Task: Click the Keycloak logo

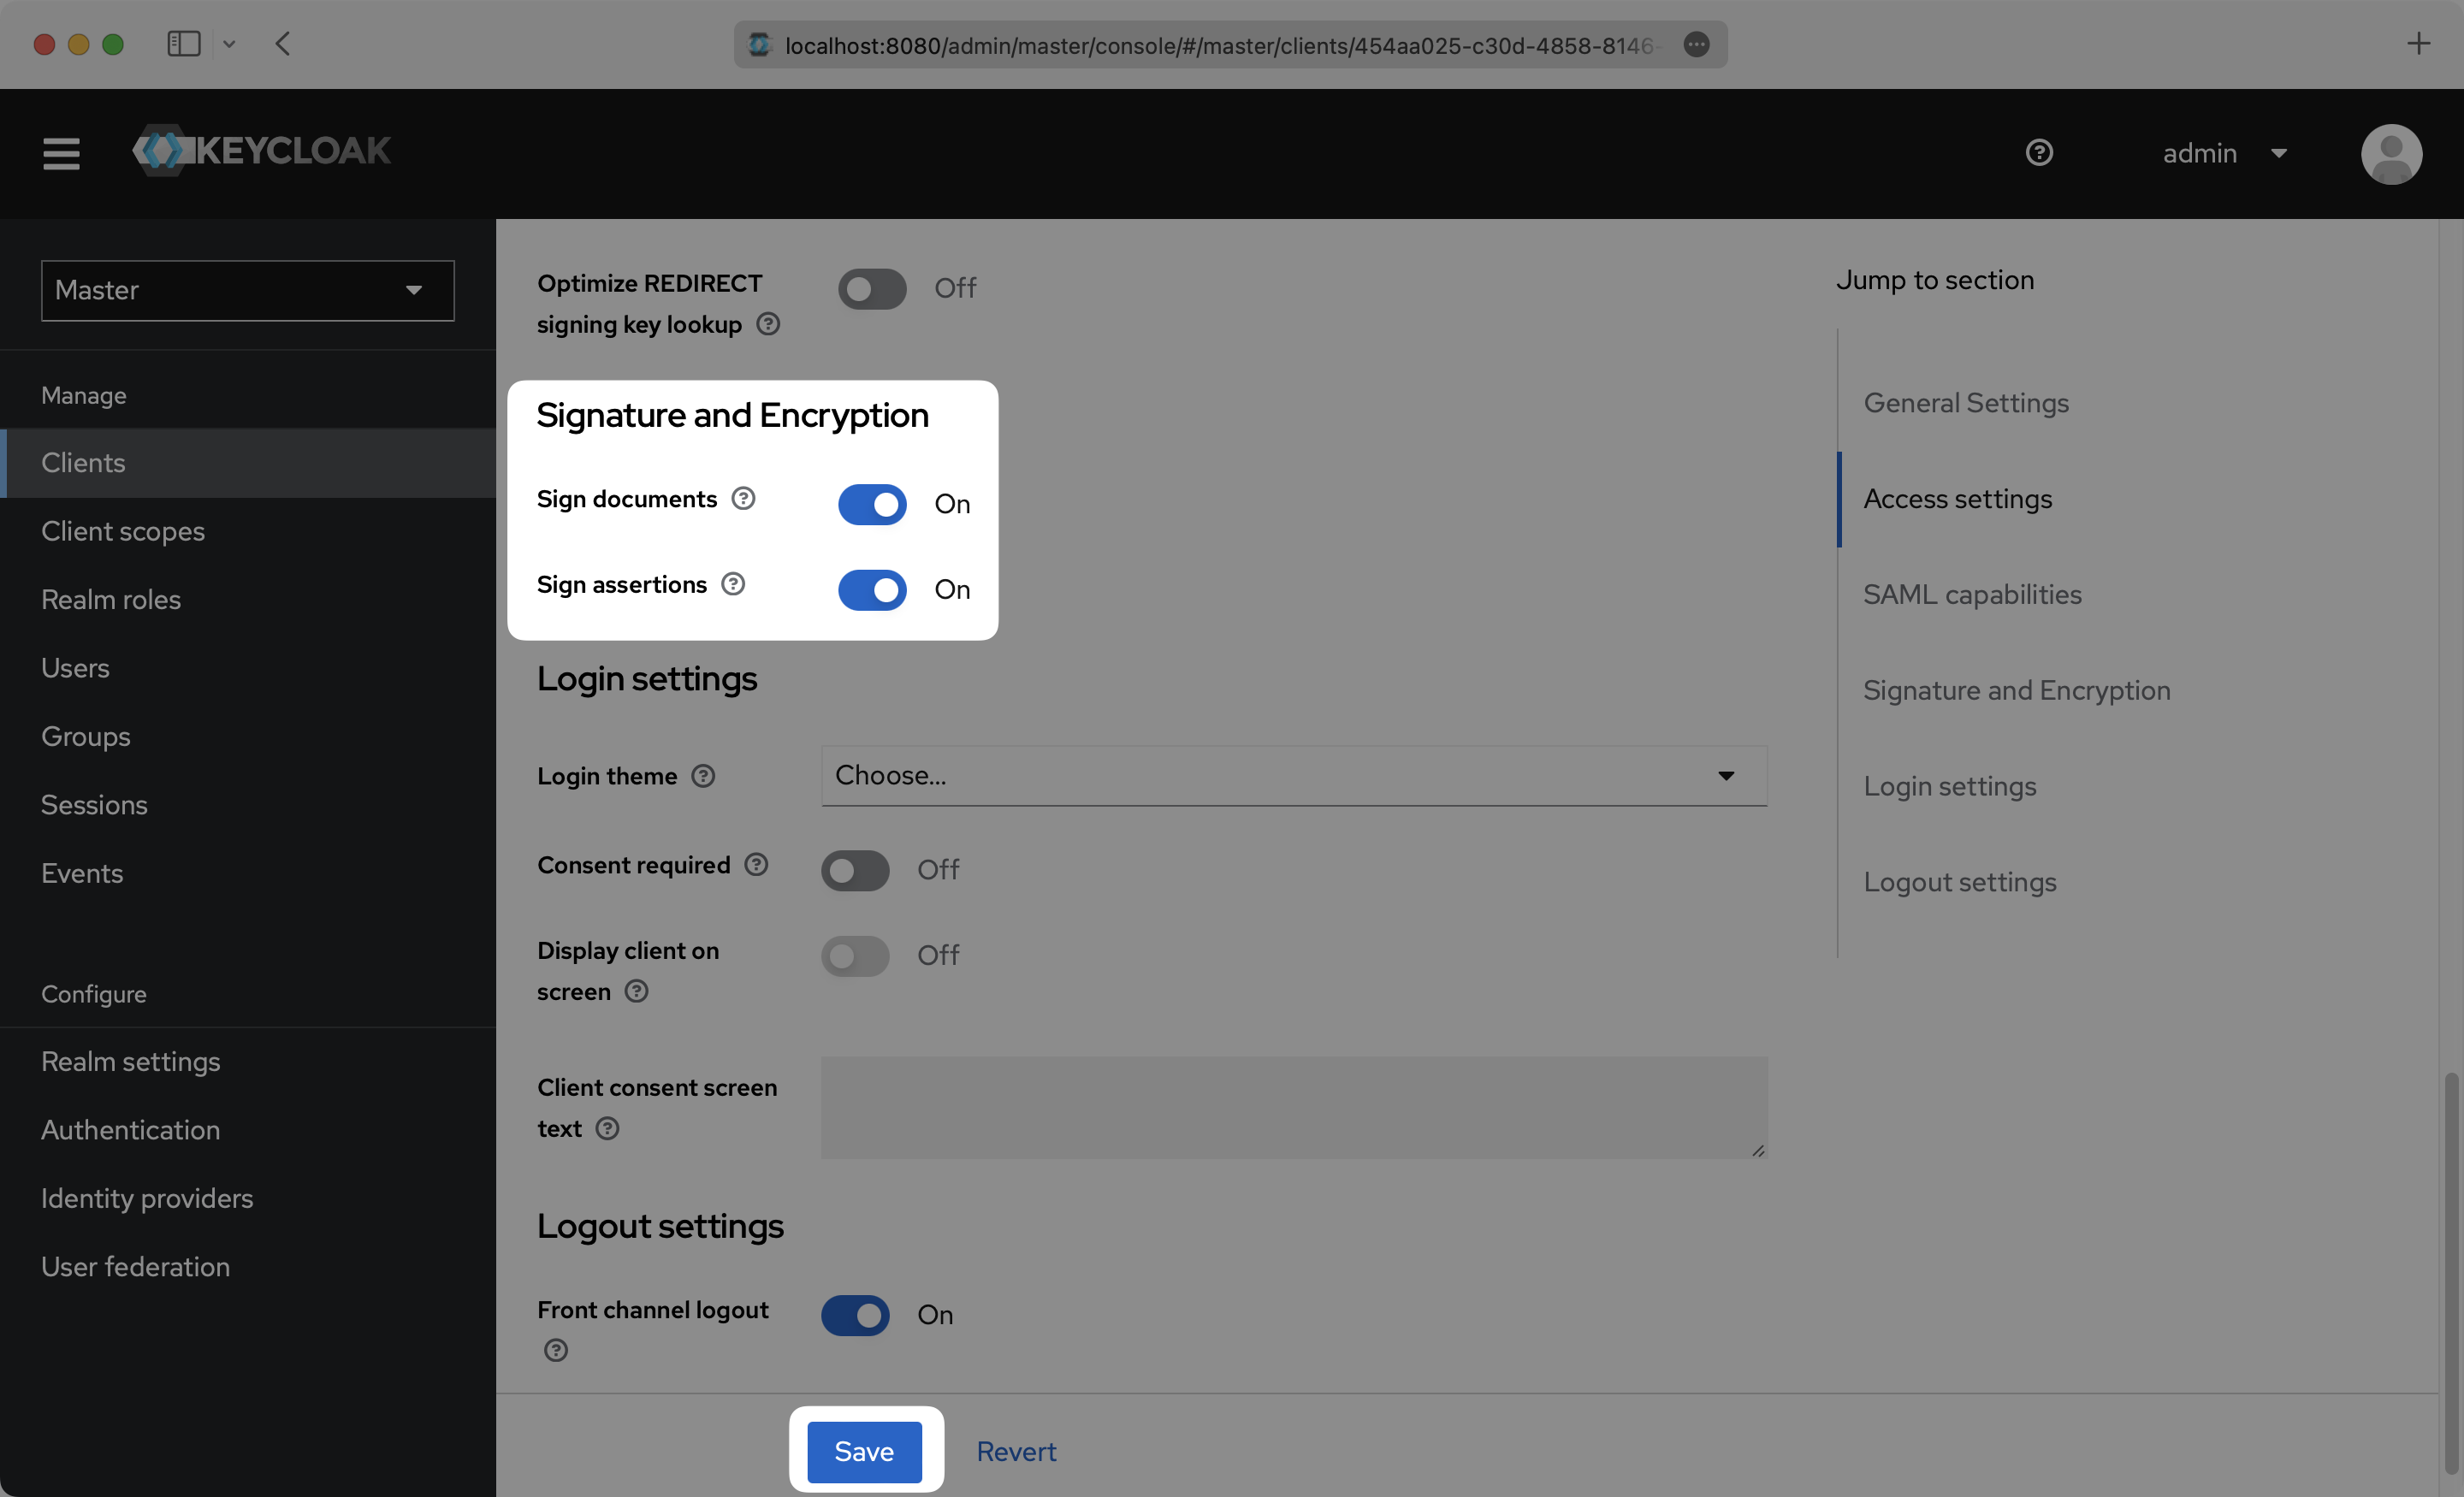Action: (x=261, y=151)
